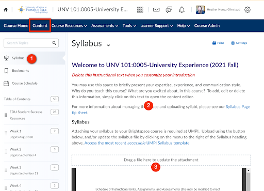Click the Bookmarks ribbon icon
The width and height of the screenshot is (264, 191).
point(6,71)
